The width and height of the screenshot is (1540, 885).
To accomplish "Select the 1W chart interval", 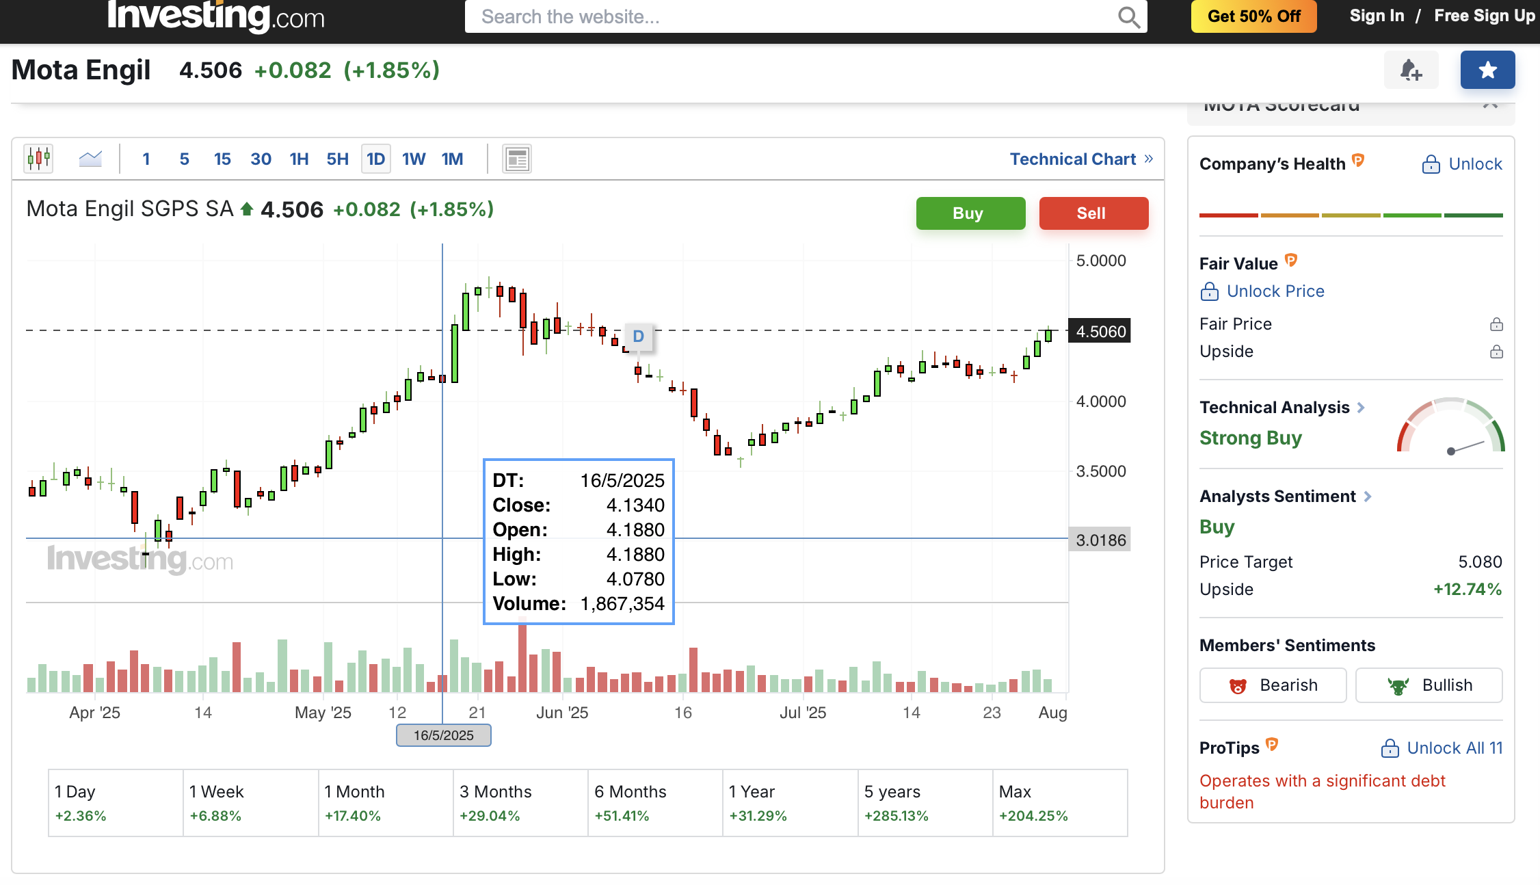I will 413,159.
